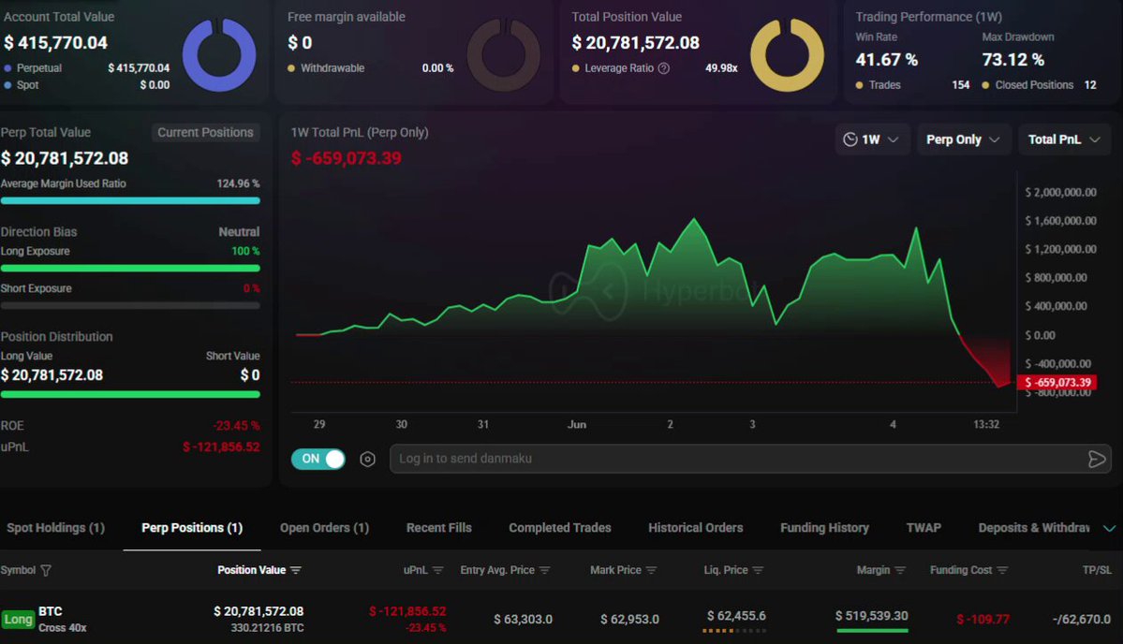
Task: Click the Closed Positions legend entry
Action: click(x=1027, y=85)
